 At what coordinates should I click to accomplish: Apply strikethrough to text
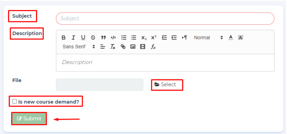point(93,37)
